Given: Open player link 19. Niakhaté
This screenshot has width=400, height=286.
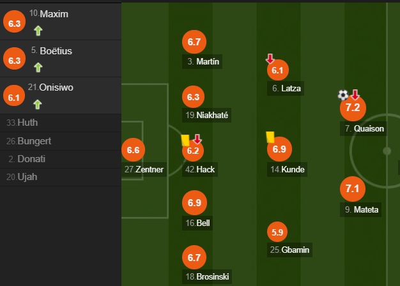Looking at the screenshot, I should coord(206,115).
